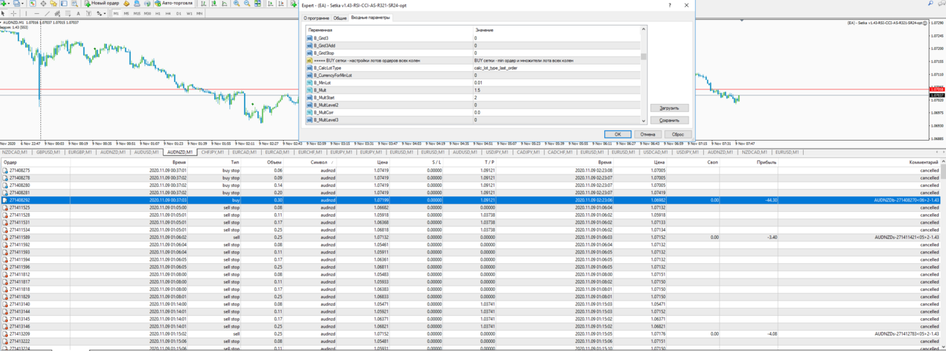Switch to GBPUSD,M1 chart tab
Viewport: 946px width, 351px height.
[x=48, y=152]
